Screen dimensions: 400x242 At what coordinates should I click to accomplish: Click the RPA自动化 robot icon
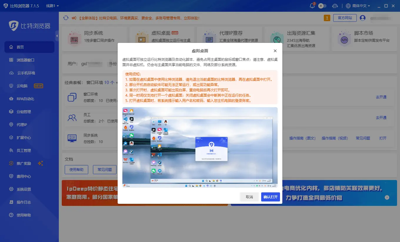11,99
